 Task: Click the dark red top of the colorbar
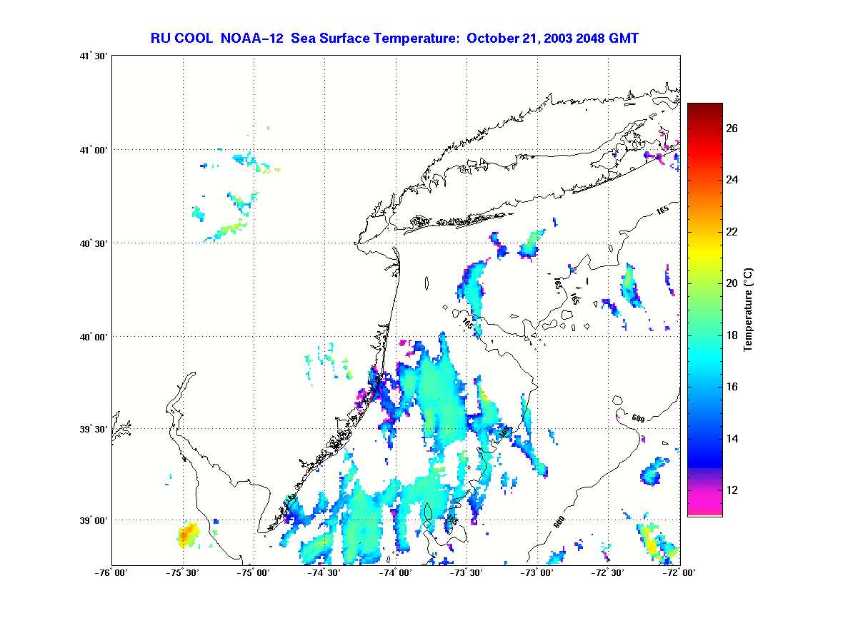point(704,108)
